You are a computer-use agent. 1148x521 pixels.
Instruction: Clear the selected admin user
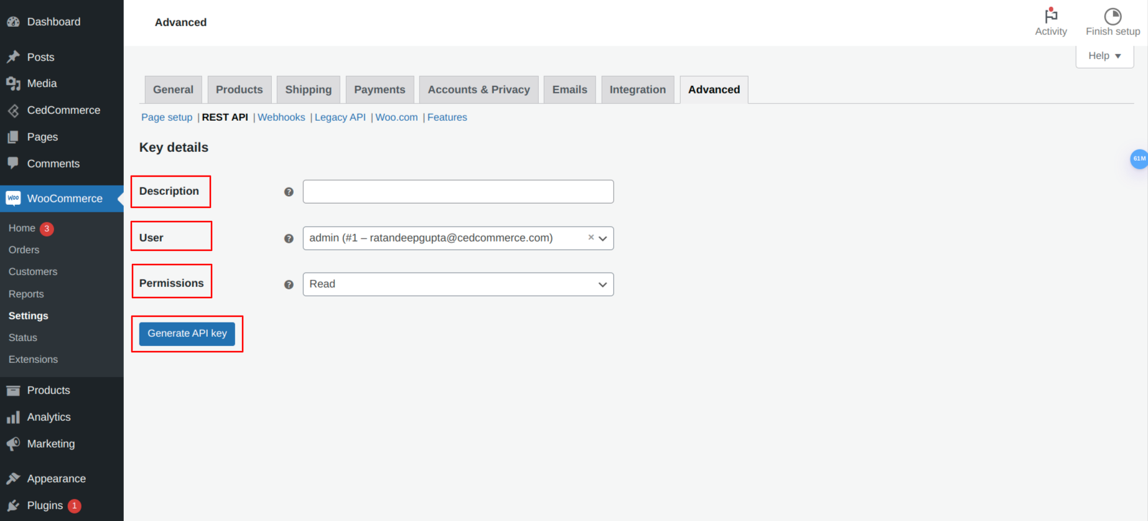pos(590,237)
